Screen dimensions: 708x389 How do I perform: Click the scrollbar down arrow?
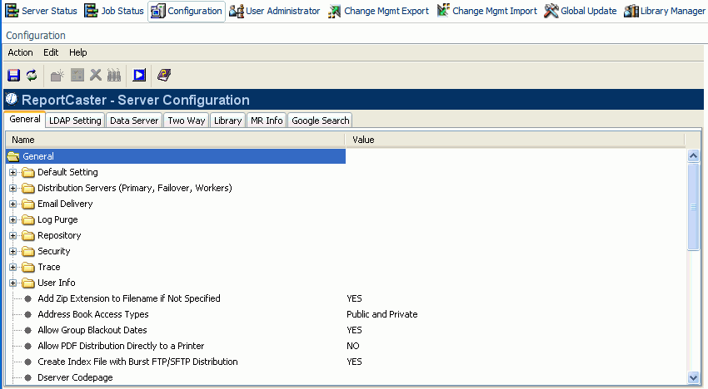coord(693,377)
